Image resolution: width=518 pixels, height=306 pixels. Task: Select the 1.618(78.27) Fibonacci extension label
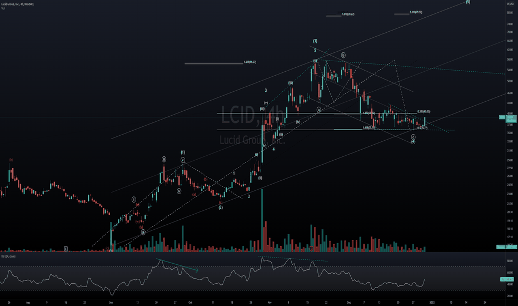(348, 14)
